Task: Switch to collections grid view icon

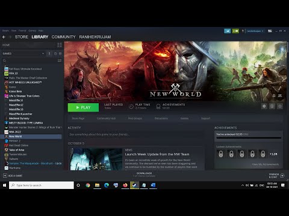Action: click(x=60, y=45)
